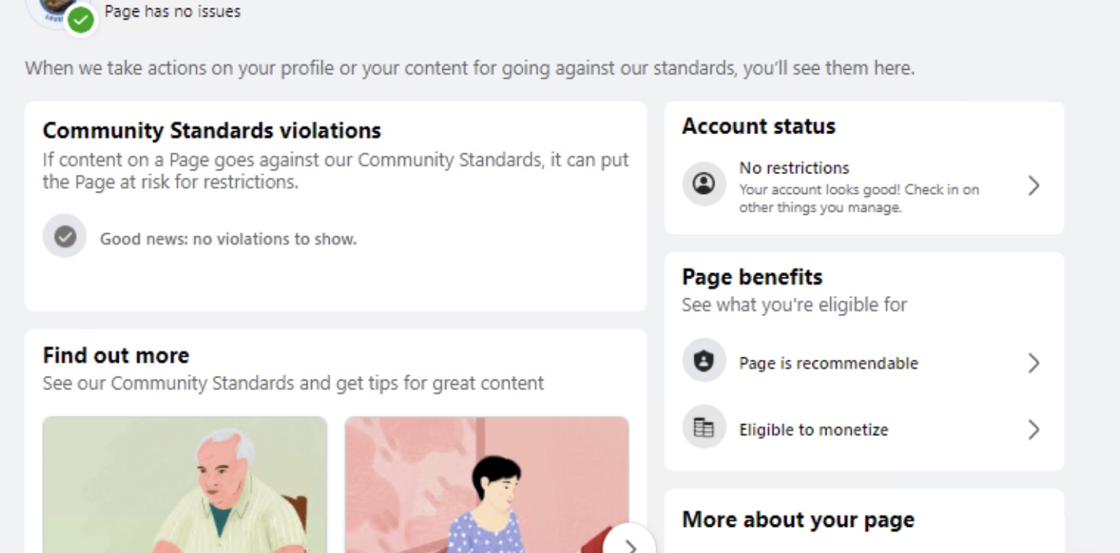Click the shield icon beside Page is recommendable
The width and height of the screenshot is (1120, 553).
coord(704,360)
